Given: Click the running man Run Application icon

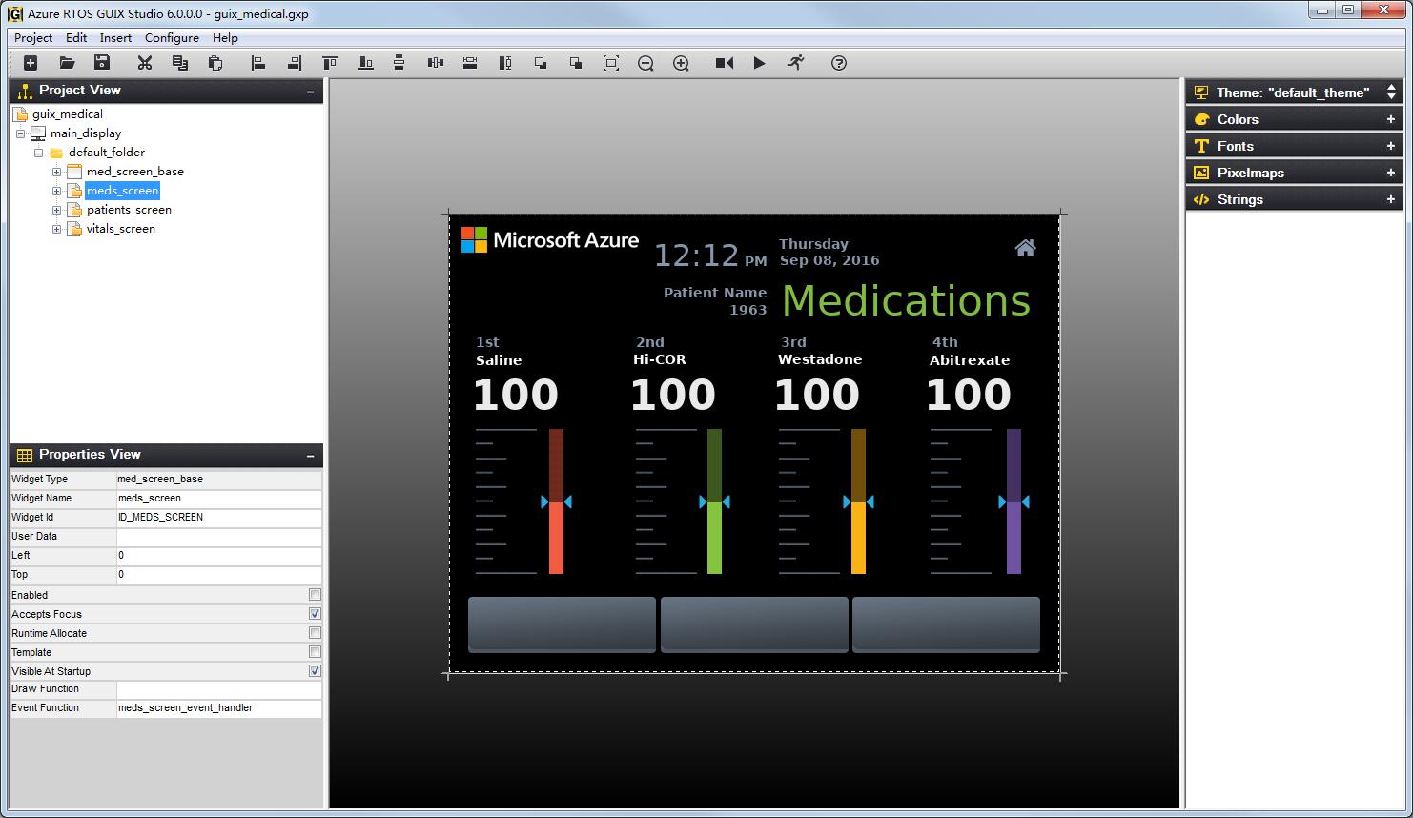Looking at the screenshot, I should click(795, 63).
